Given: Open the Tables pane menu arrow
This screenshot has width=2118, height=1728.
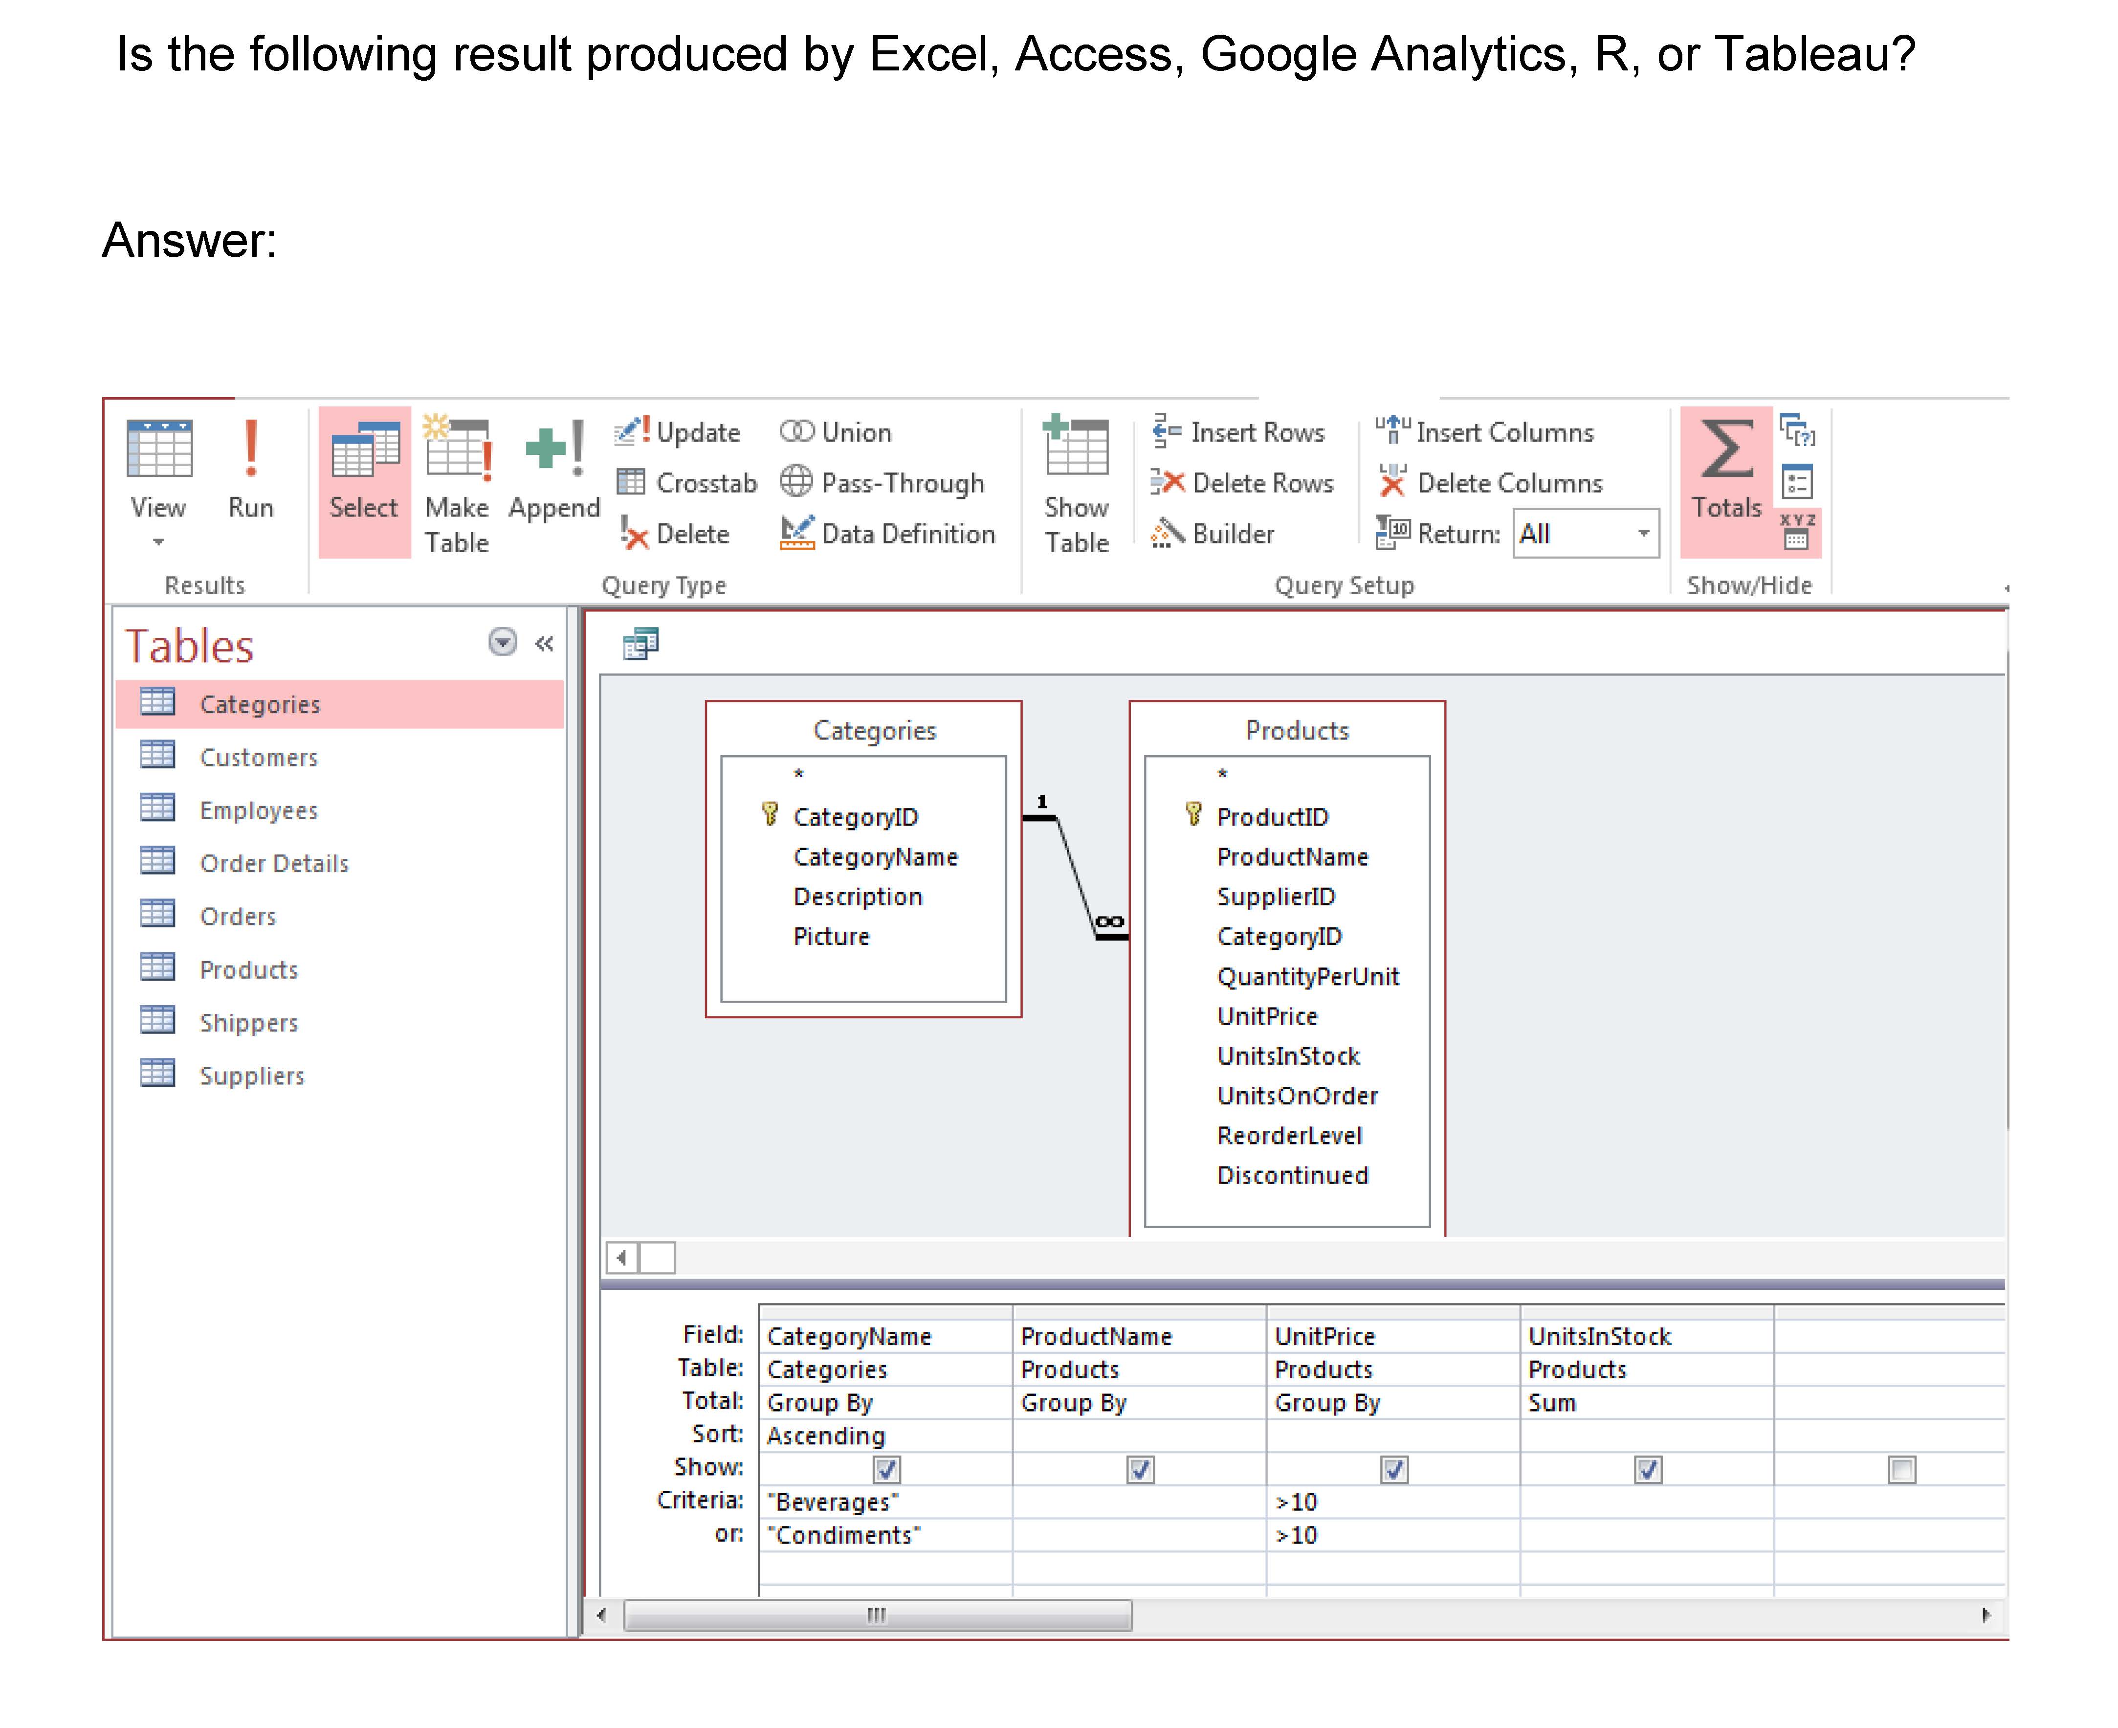Looking at the screenshot, I should 504,642.
